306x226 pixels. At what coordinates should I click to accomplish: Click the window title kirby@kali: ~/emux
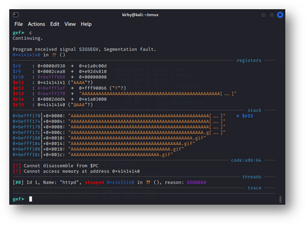click(x=140, y=14)
